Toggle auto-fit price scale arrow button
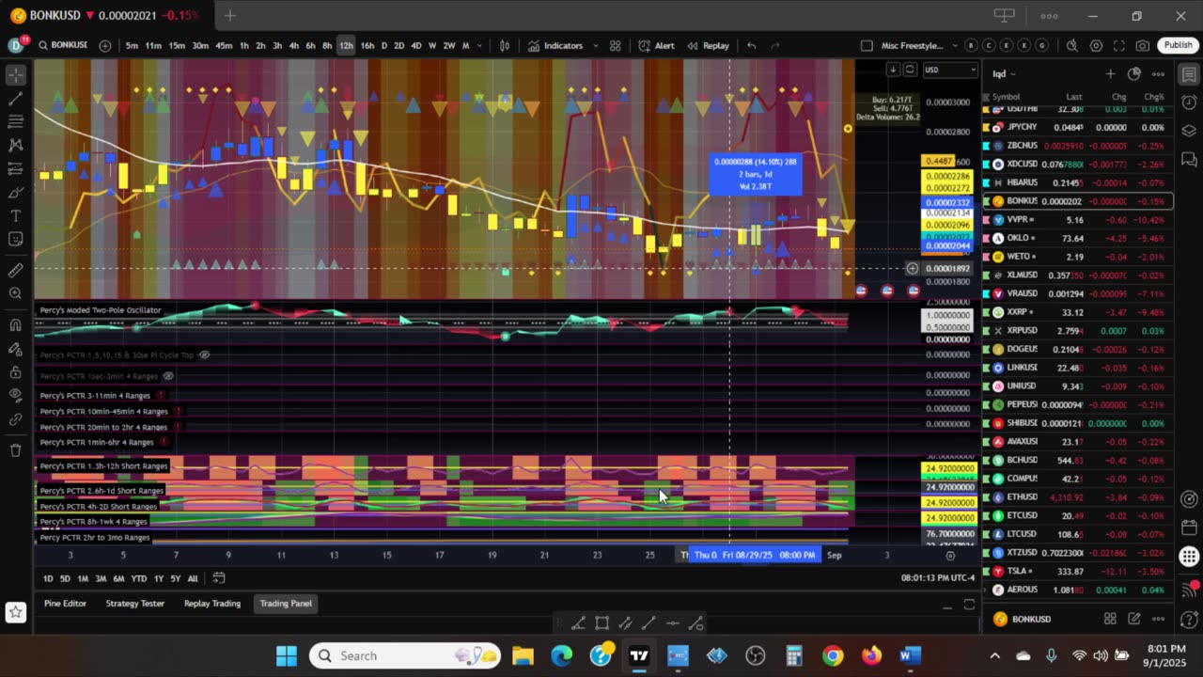The image size is (1203, 677). 893,70
